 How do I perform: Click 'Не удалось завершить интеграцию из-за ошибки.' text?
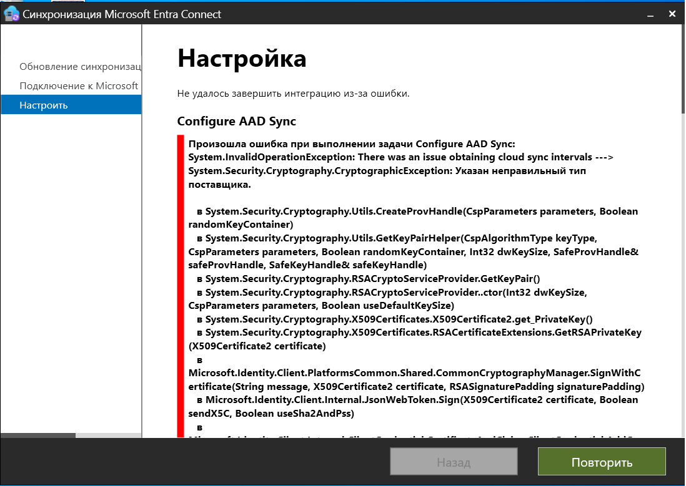[293, 94]
